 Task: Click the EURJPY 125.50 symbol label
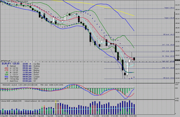coord(11,64)
